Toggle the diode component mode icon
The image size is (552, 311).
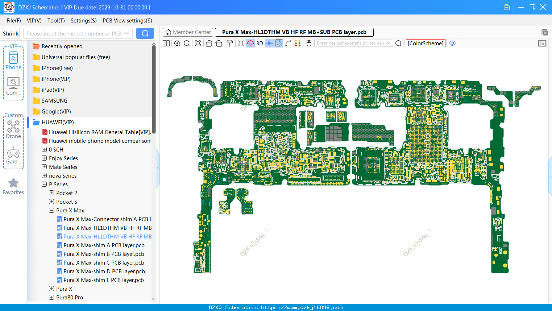point(269,43)
